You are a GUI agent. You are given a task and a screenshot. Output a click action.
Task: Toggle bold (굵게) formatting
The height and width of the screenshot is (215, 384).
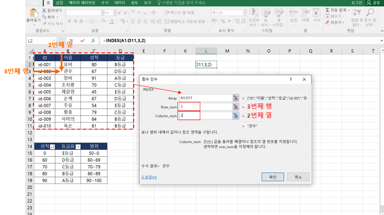[x=69, y=21]
